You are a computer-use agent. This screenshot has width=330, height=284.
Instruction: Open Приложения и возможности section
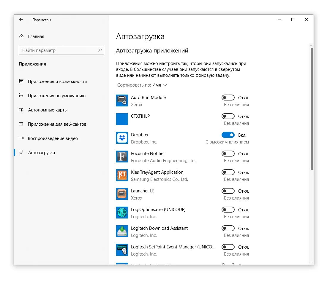(x=61, y=82)
